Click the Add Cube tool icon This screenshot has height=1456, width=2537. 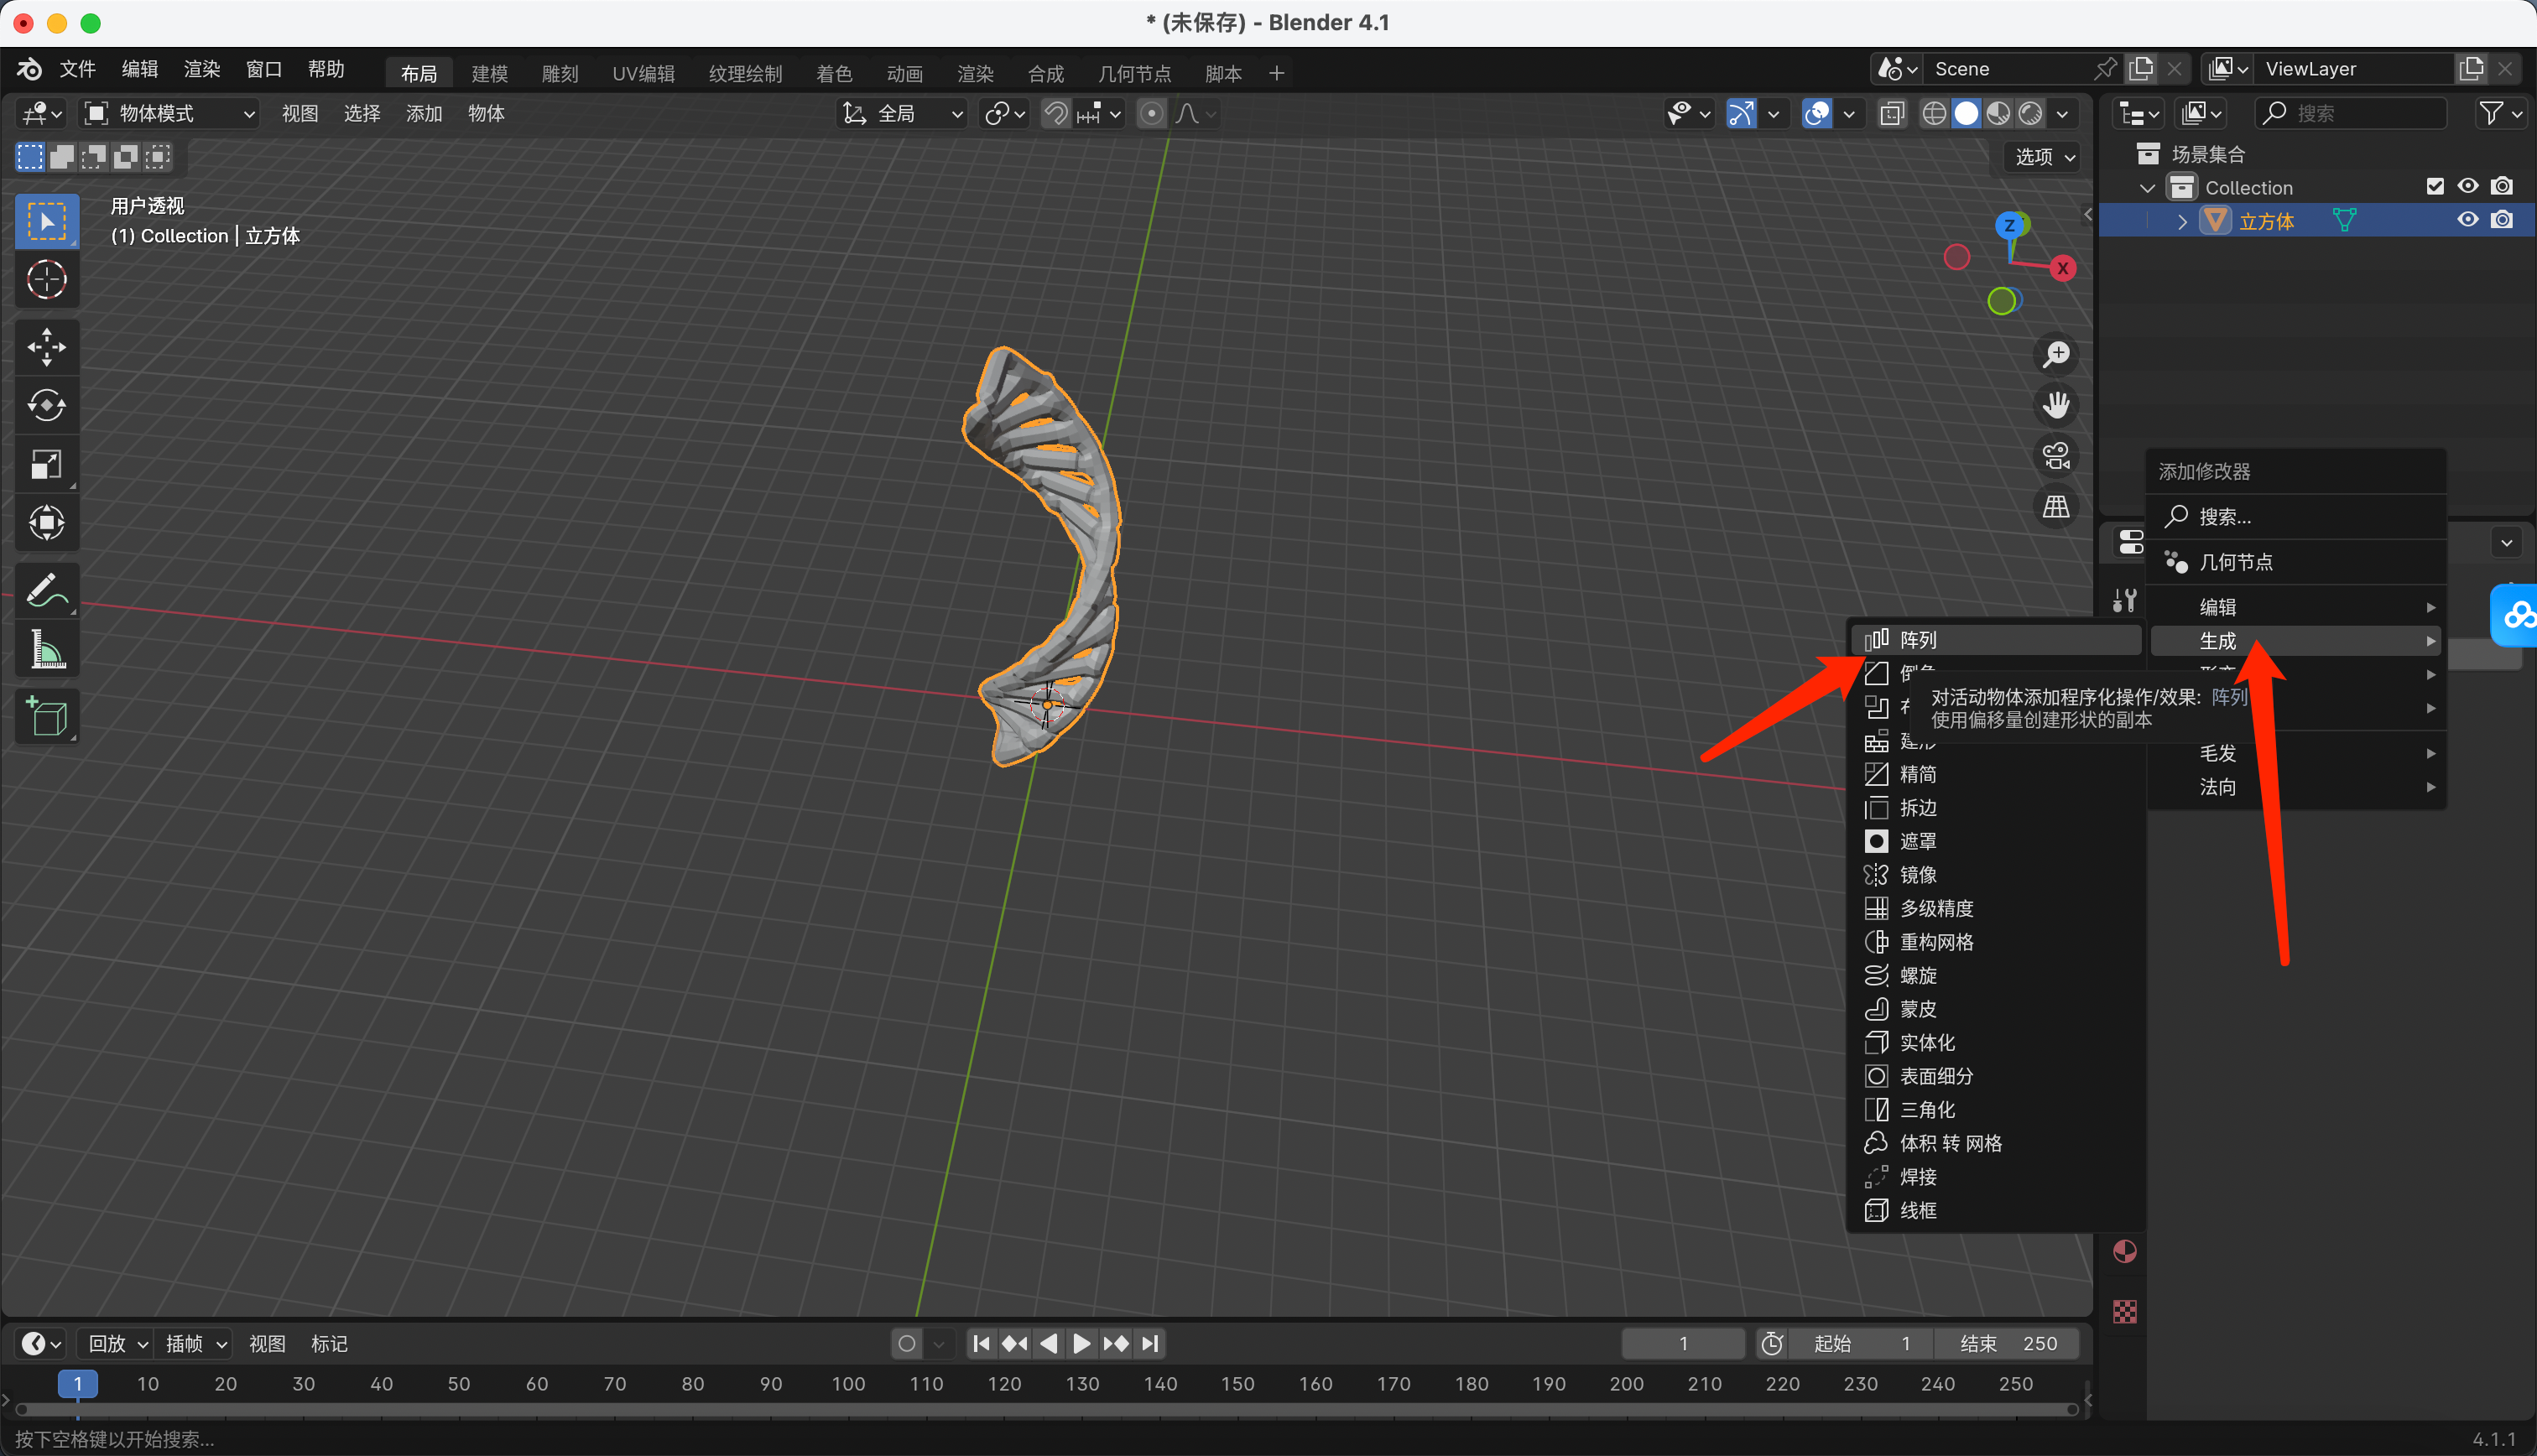pyautogui.click(x=46, y=716)
